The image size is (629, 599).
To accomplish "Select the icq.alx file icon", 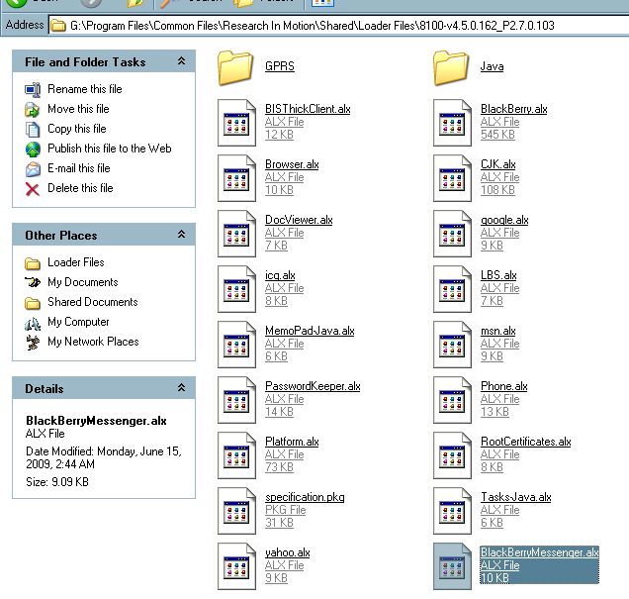I will [x=236, y=289].
